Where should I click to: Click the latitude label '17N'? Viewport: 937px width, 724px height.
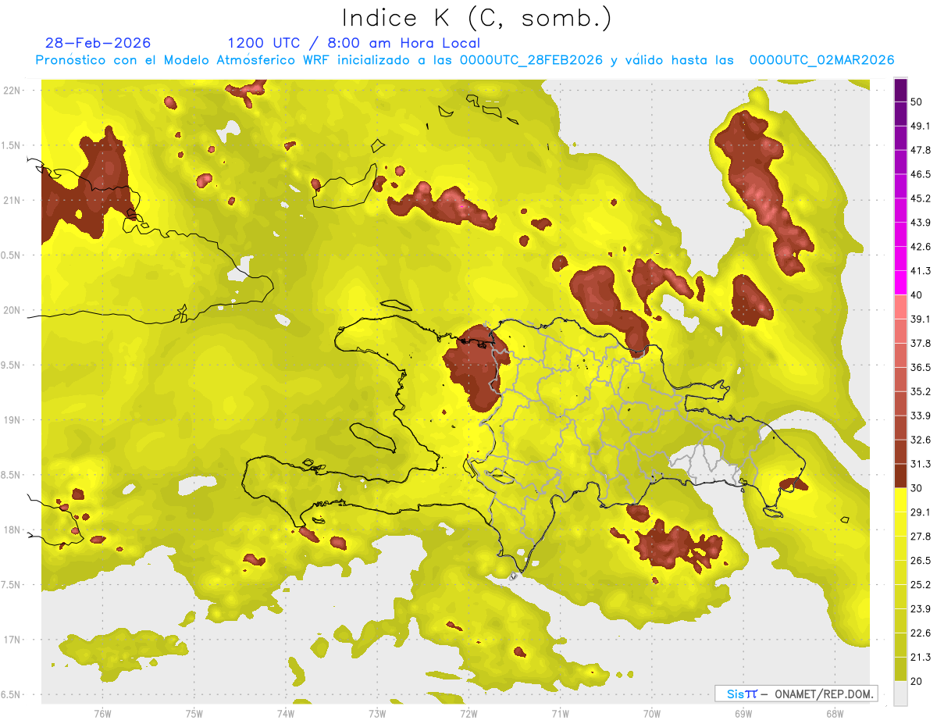(x=12, y=640)
